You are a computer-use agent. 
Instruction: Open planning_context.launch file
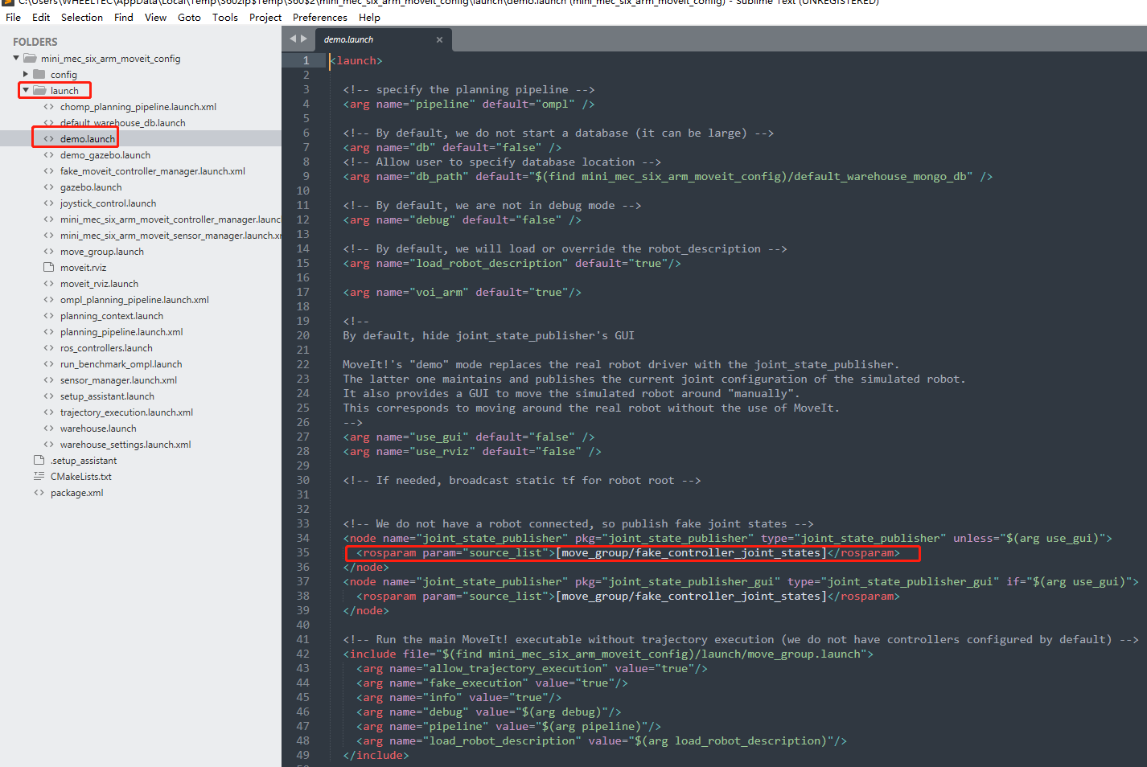(112, 316)
